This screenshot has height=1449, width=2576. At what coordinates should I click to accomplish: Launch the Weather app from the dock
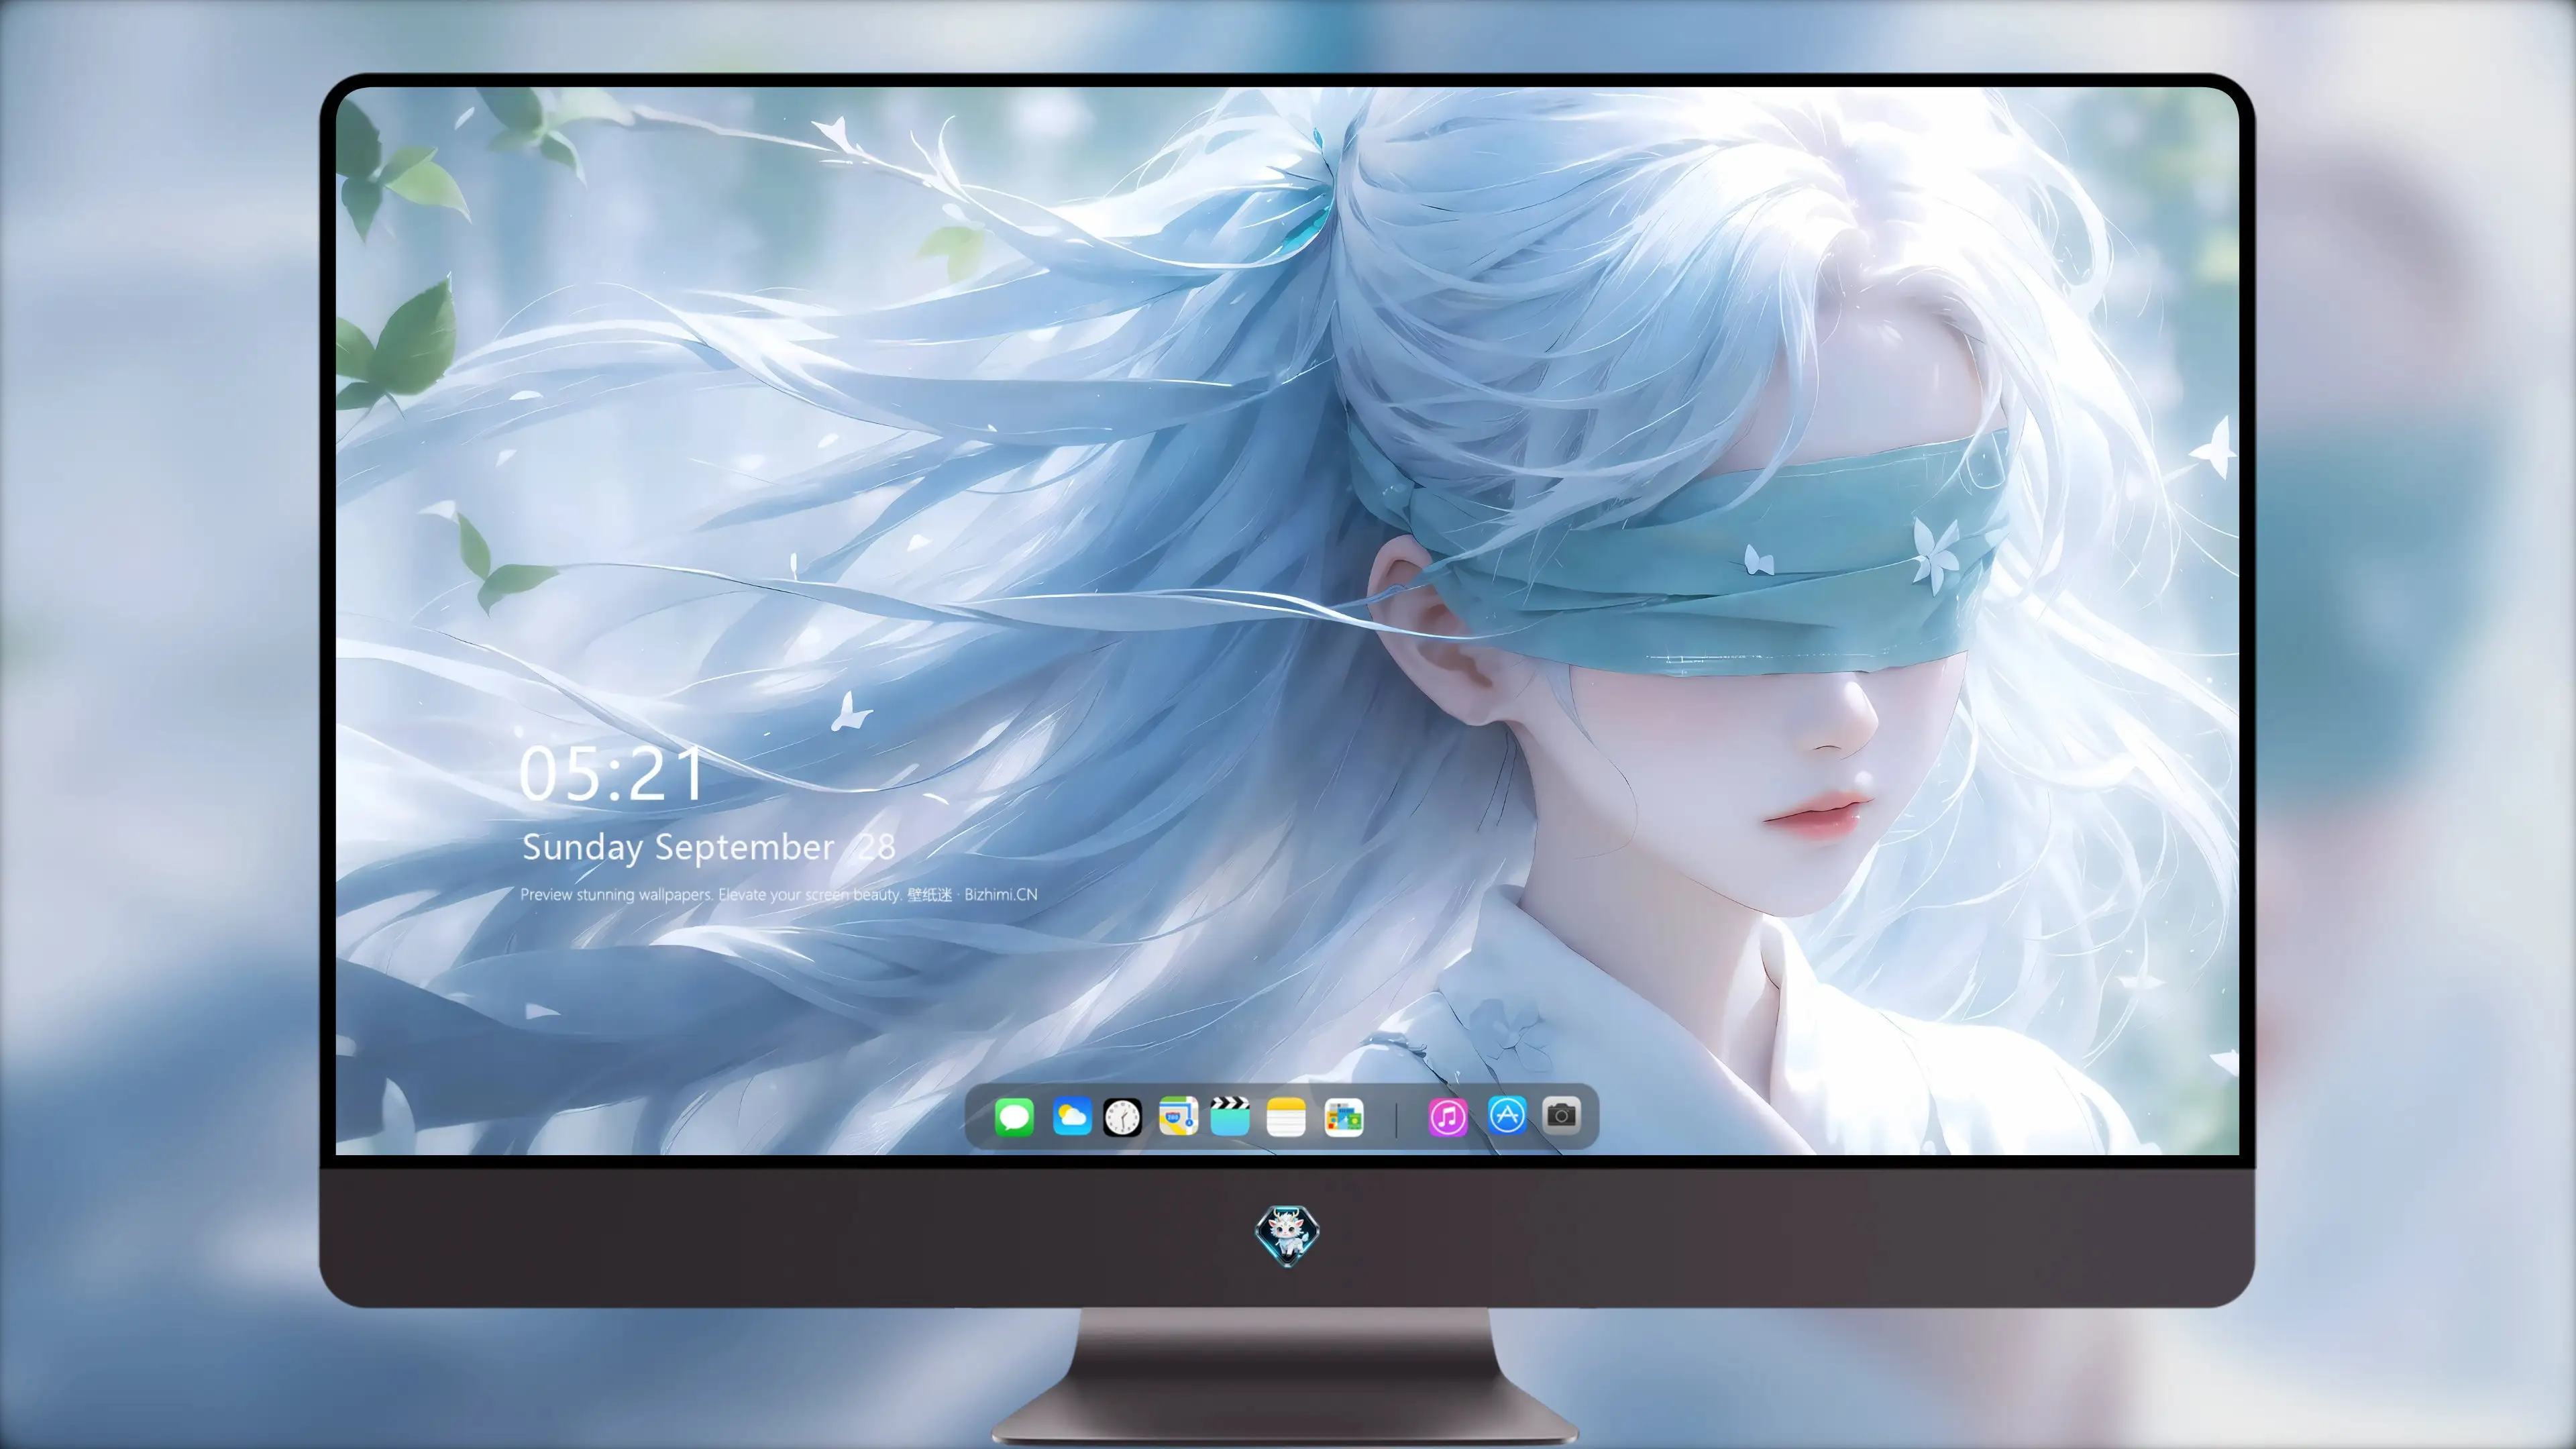coord(1072,1116)
